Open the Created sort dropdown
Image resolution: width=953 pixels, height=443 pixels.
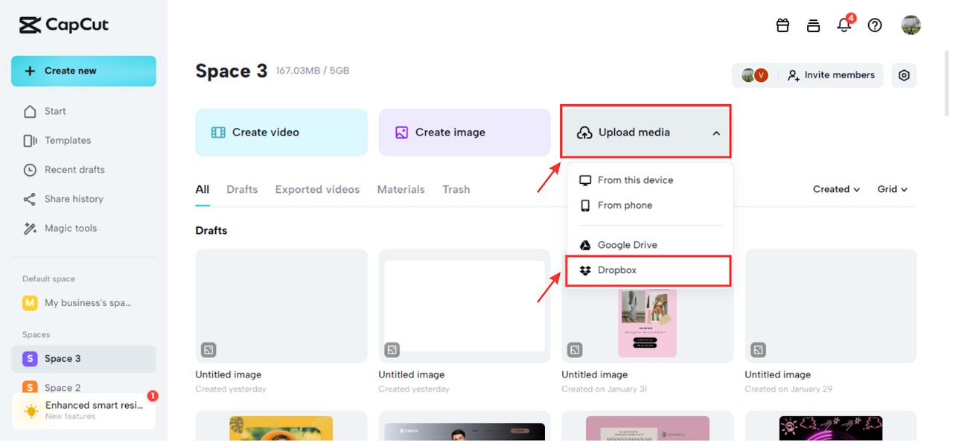tap(836, 189)
